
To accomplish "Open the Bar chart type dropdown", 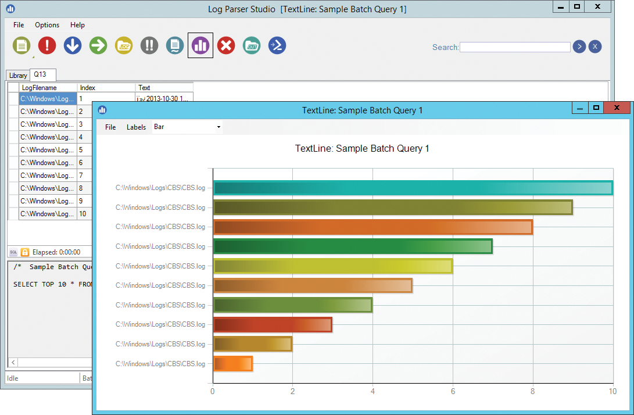I will pos(186,127).
